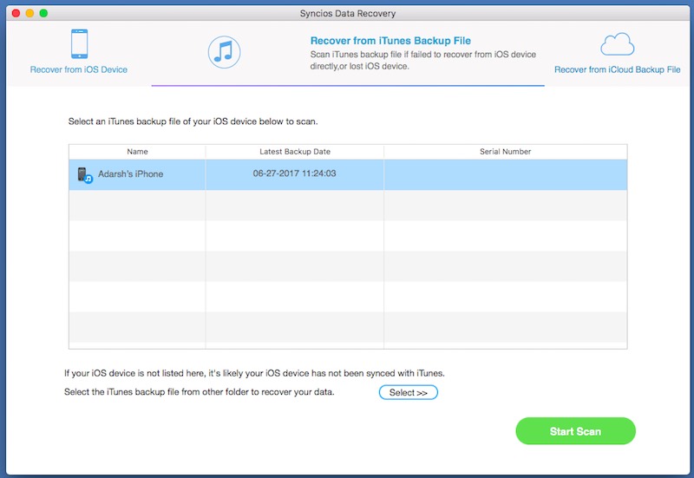Click the 'Select an iTunes backup file' instruction text
This screenshot has height=478, width=694.
(193, 121)
